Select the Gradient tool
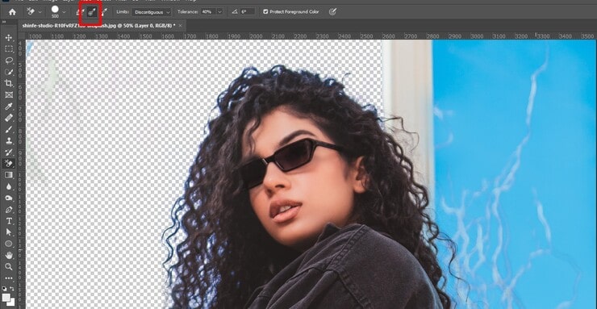The width and height of the screenshot is (597, 309). click(x=9, y=175)
